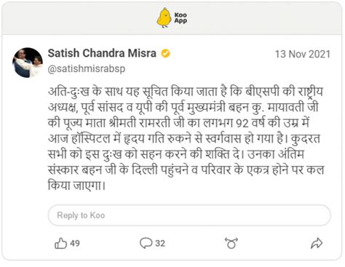The height and width of the screenshot is (267, 345).
Task: Open the Satish Chandra Misra display name
Action: [x=102, y=53]
